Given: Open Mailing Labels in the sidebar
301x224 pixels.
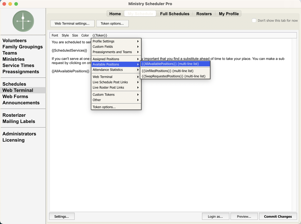Looking at the screenshot, I should pyautogui.click(x=19, y=121).
